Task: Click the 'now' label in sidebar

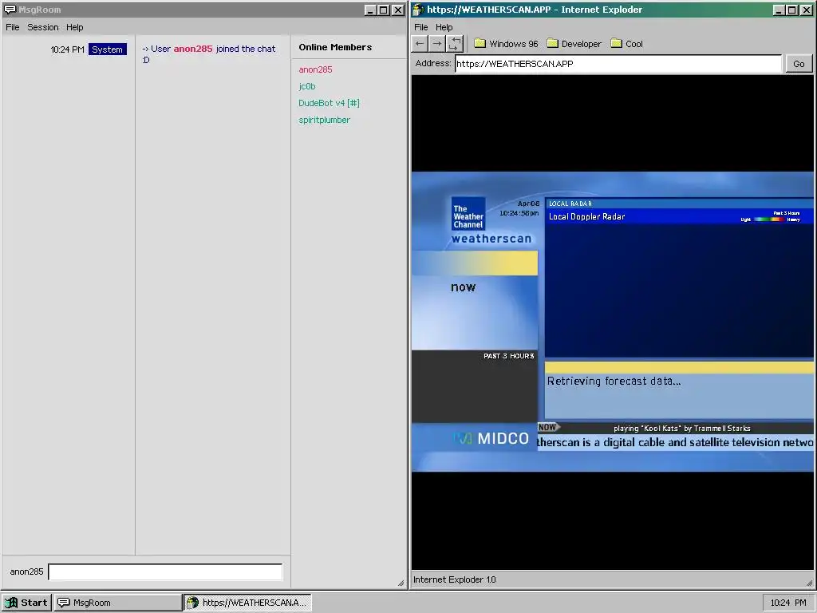Action: (x=464, y=287)
